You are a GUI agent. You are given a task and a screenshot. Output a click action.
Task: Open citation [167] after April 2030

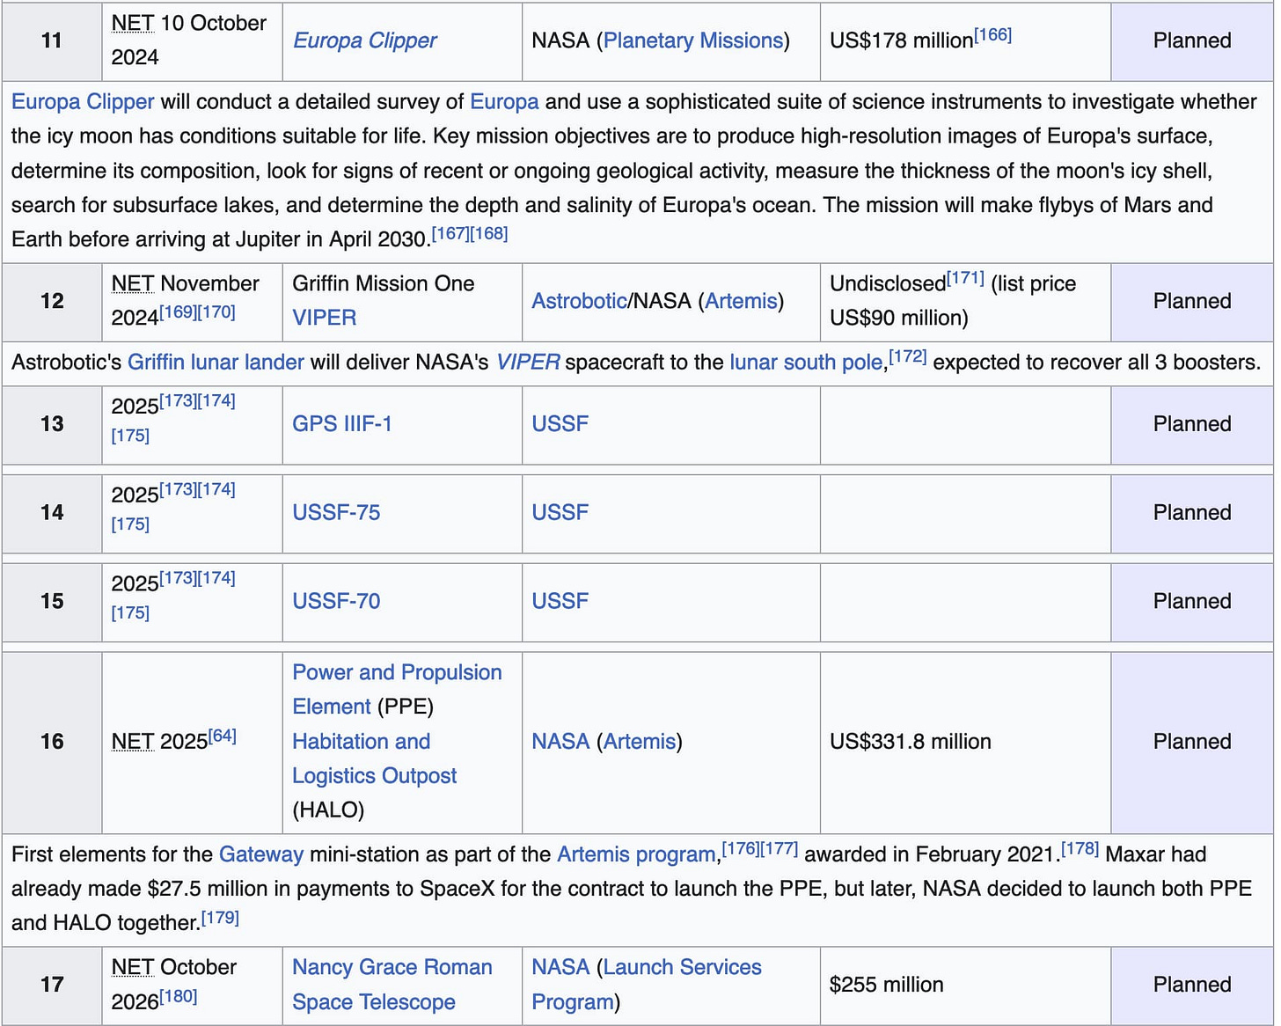450,234
